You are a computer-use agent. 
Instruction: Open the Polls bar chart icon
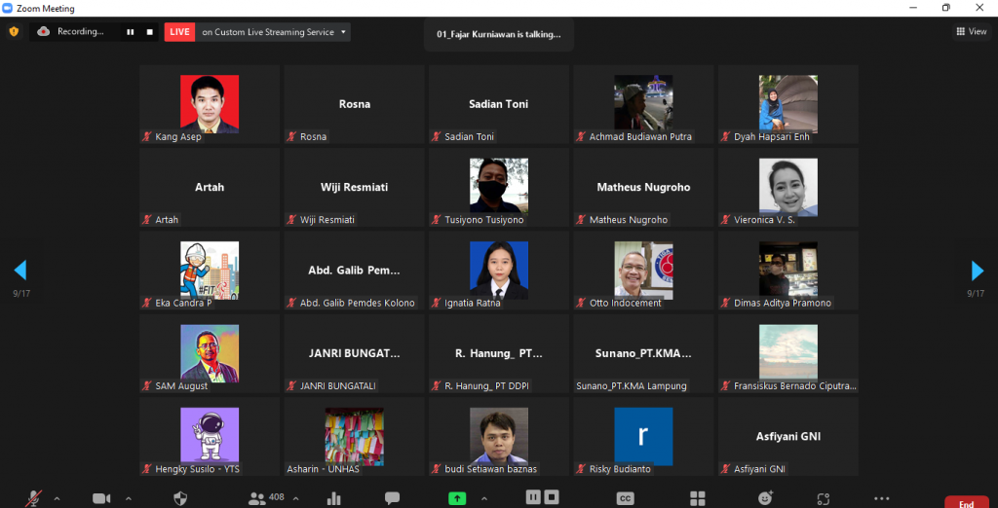pos(334,498)
